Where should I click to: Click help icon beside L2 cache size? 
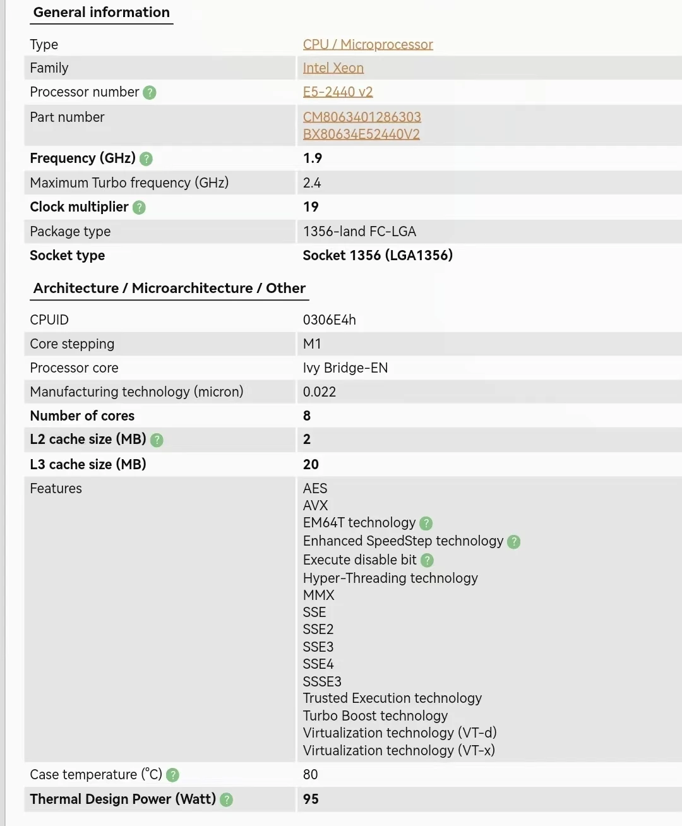(x=157, y=440)
